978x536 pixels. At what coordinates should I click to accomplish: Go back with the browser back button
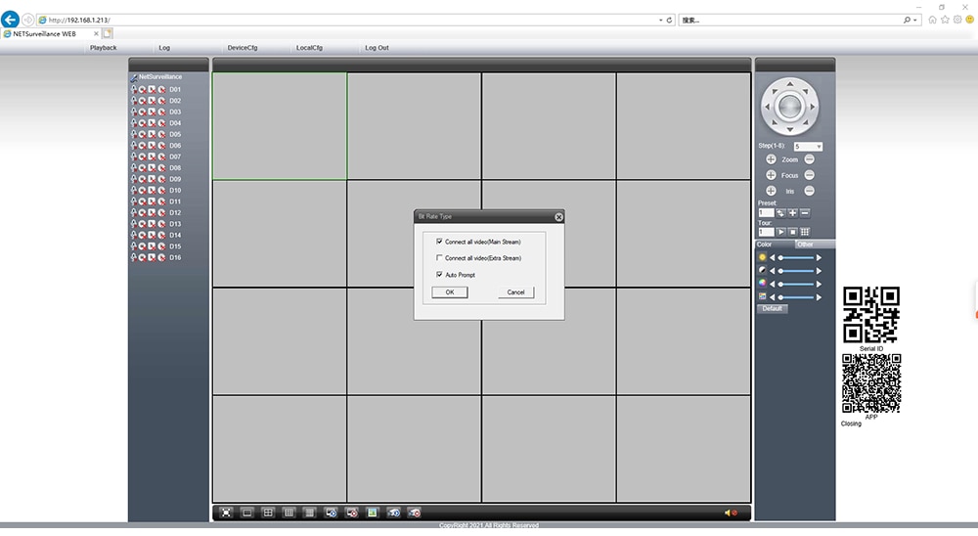coord(10,20)
